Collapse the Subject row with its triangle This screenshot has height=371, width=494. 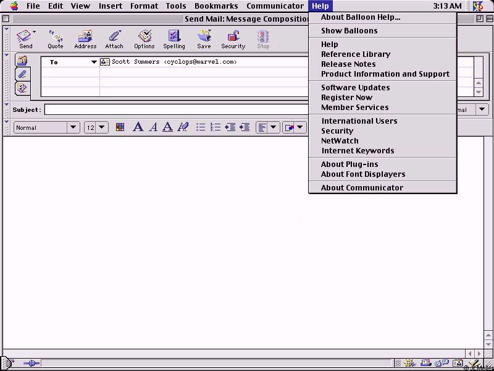click(7, 104)
